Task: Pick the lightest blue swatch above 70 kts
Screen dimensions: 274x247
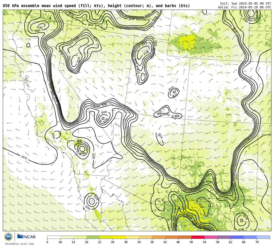Action: tap(263, 237)
